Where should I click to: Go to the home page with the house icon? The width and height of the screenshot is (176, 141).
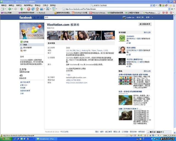[37, 9]
